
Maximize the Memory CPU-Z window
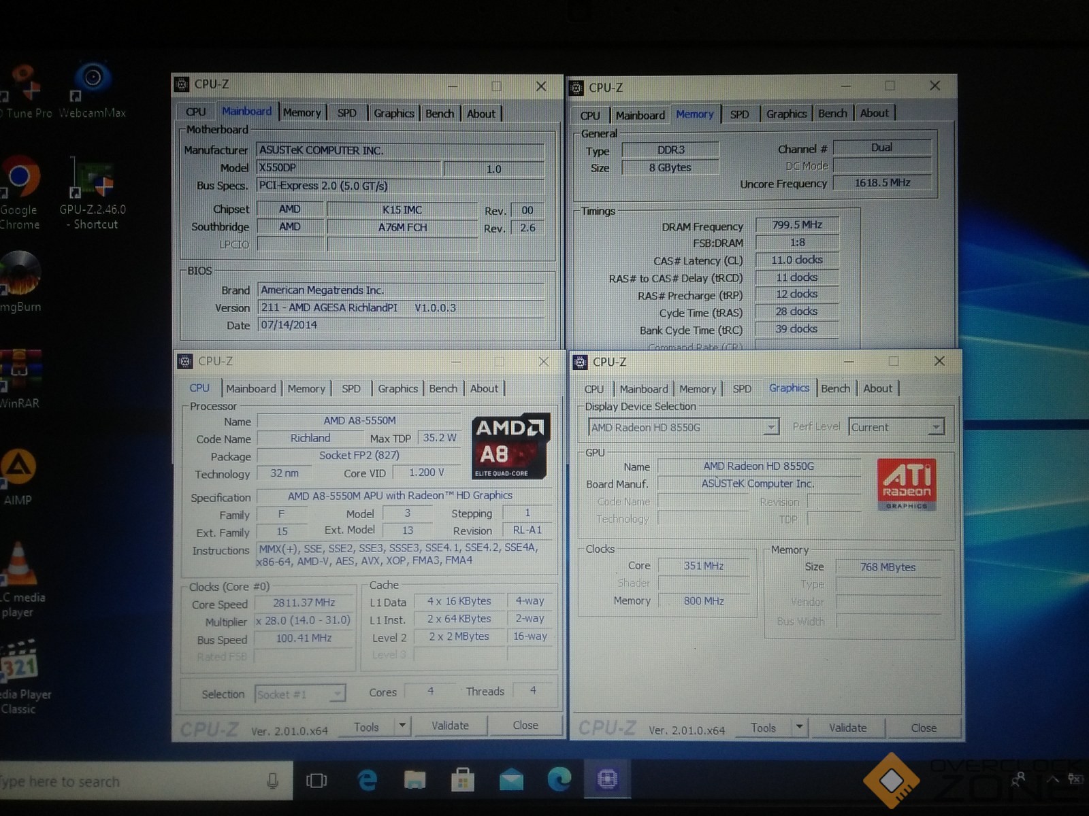coord(890,86)
